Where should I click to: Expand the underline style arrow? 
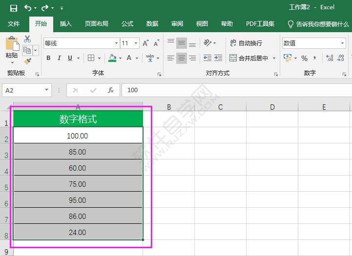pos(78,59)
